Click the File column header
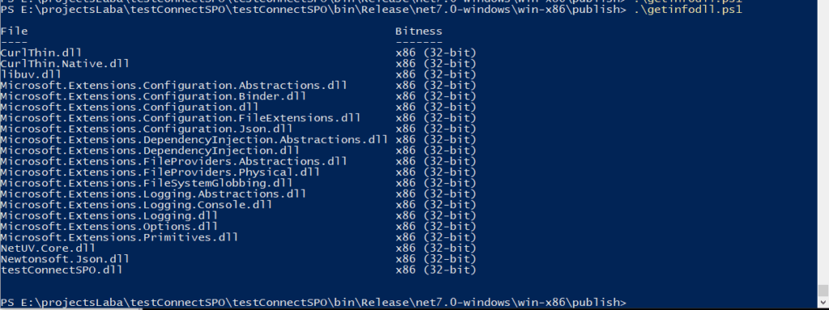This screenshot has height=310, width=829. click(14, 31)
